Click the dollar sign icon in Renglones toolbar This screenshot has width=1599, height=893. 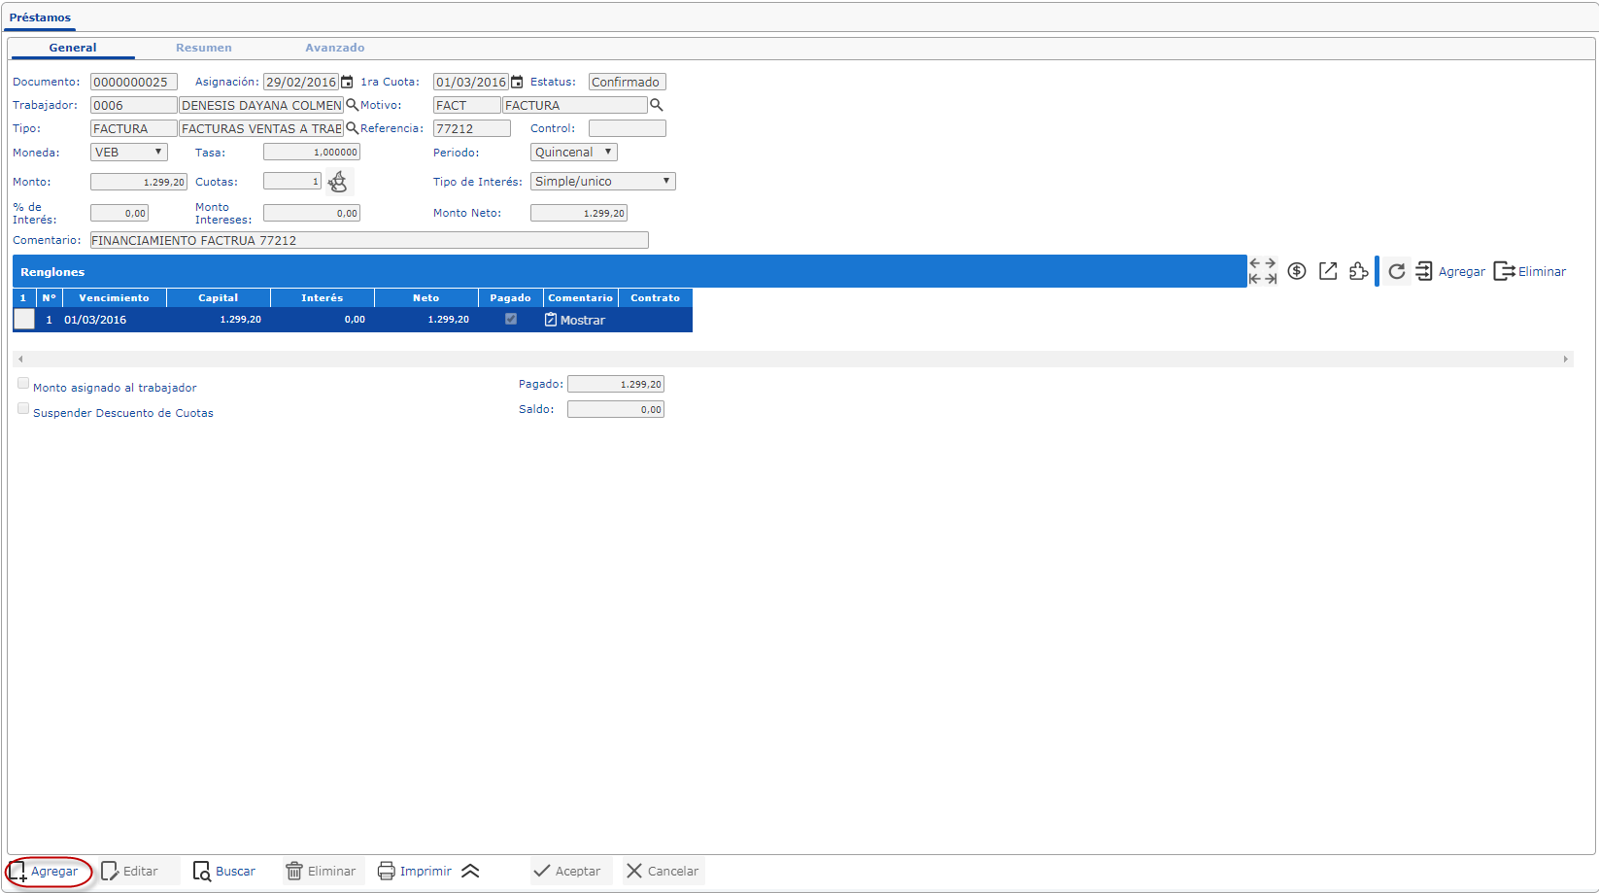pos(1296,271)
